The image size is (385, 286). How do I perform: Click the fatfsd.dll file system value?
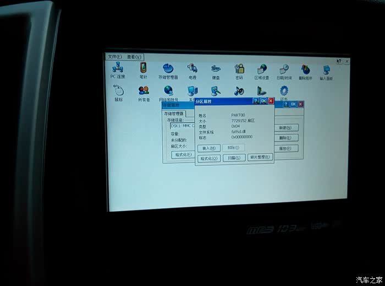(238, 132)
